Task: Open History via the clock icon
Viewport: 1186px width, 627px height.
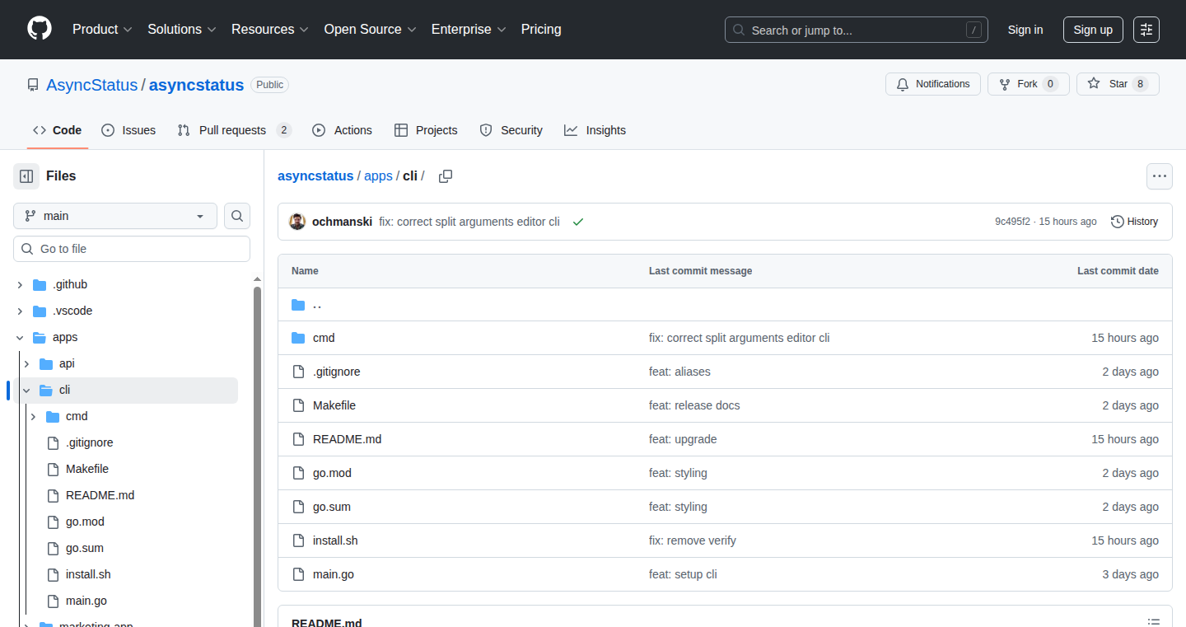Action: tap(1117, 222)
